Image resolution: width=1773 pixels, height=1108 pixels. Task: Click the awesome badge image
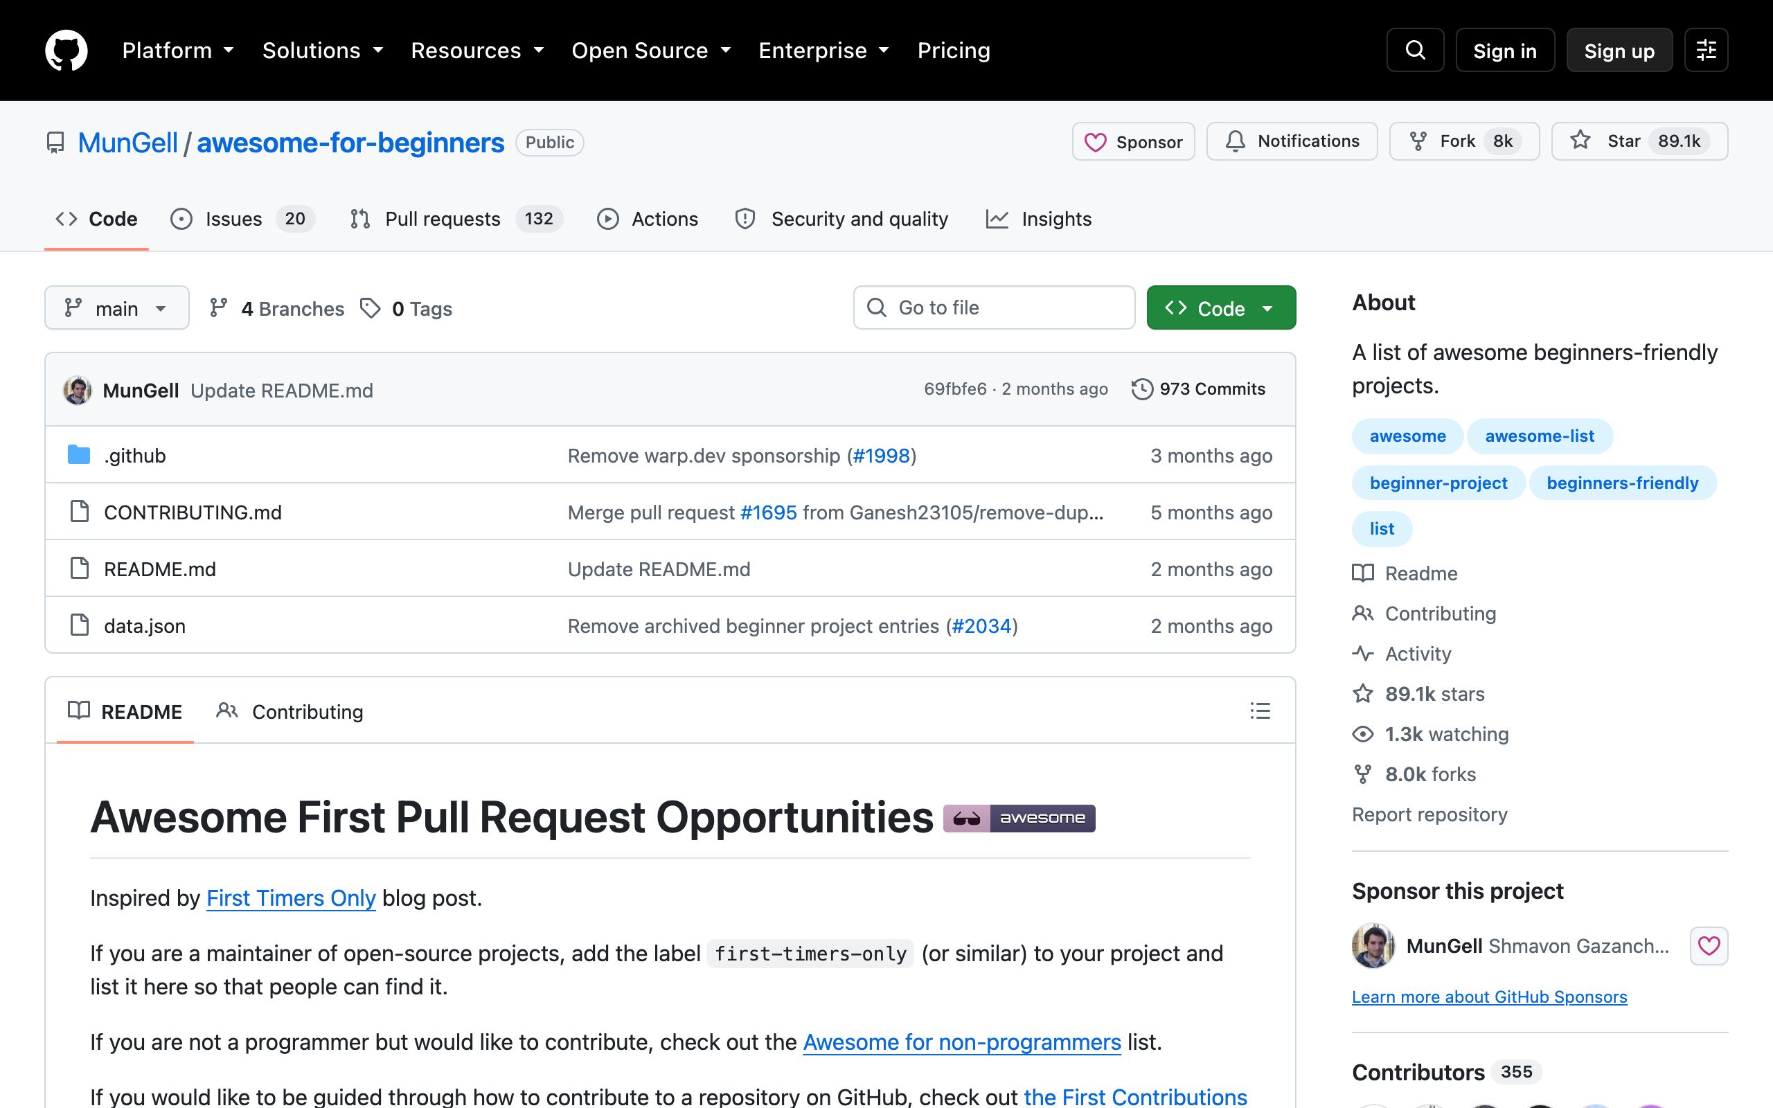click(1018, 818)
